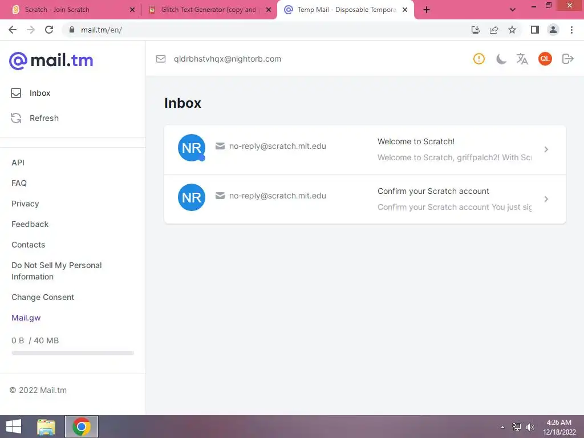Open the Confirm your Scratch account email

(x=364, y=199)
